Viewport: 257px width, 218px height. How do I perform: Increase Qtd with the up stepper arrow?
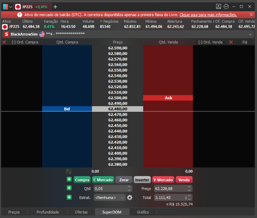point(129,187)
